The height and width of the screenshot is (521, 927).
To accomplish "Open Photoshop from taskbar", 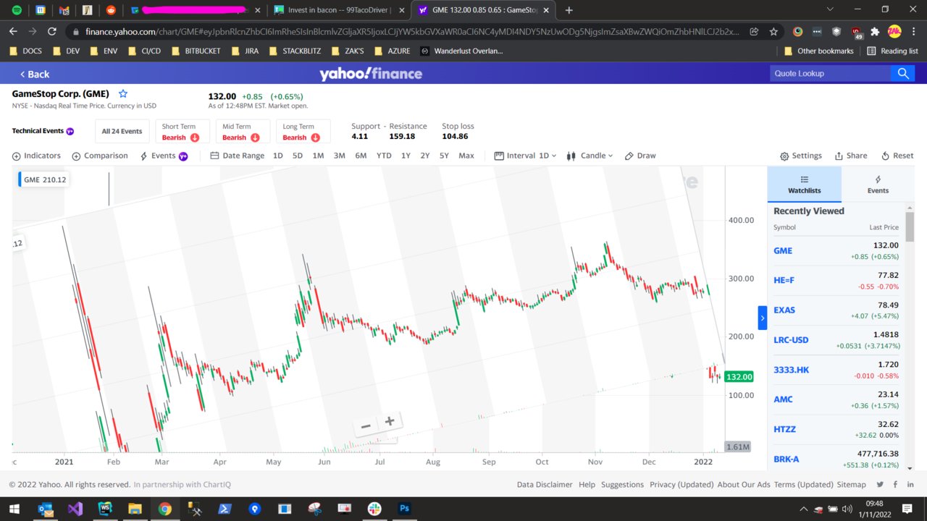I will (x=404, y=509).
